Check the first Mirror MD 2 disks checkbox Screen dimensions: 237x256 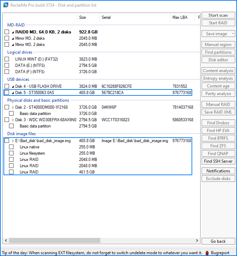[x=7, y=38]
